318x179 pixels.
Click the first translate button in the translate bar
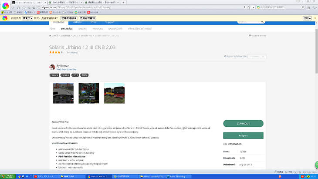pos(69,18)
